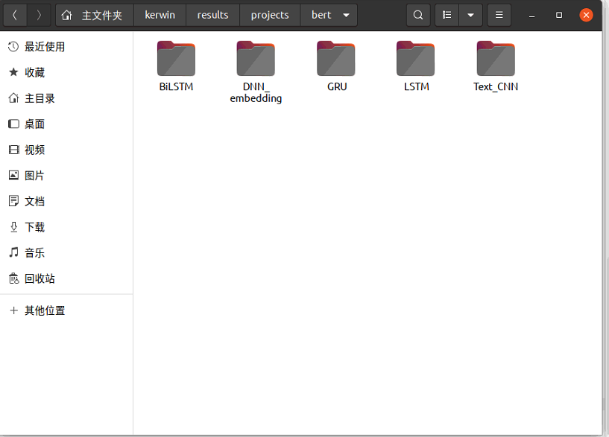
Task: Switch to list view icon
Action: pos(447,15)
